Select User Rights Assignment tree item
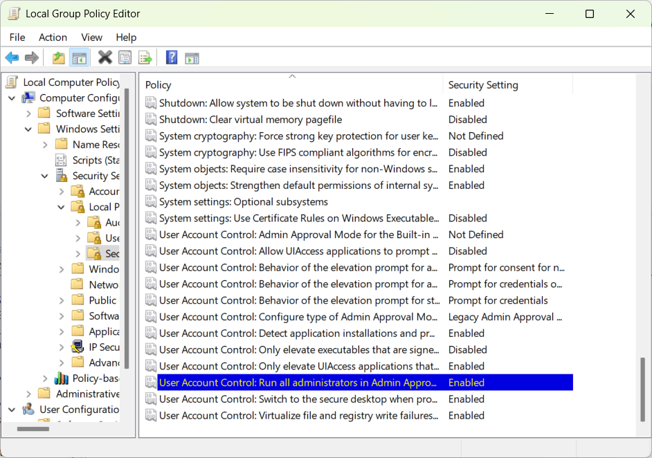This screenshot has width=652, height=458. click(x=104, y=238)
